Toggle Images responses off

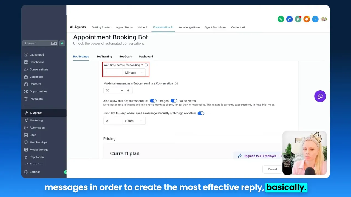click(153, 101)
